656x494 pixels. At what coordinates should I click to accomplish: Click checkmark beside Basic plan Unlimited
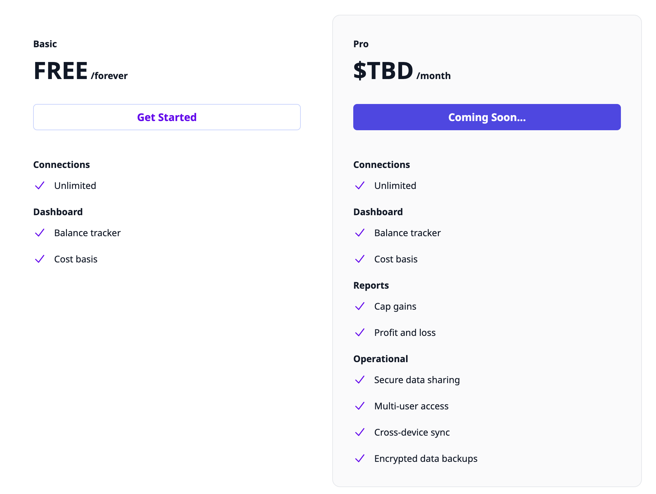40,186
